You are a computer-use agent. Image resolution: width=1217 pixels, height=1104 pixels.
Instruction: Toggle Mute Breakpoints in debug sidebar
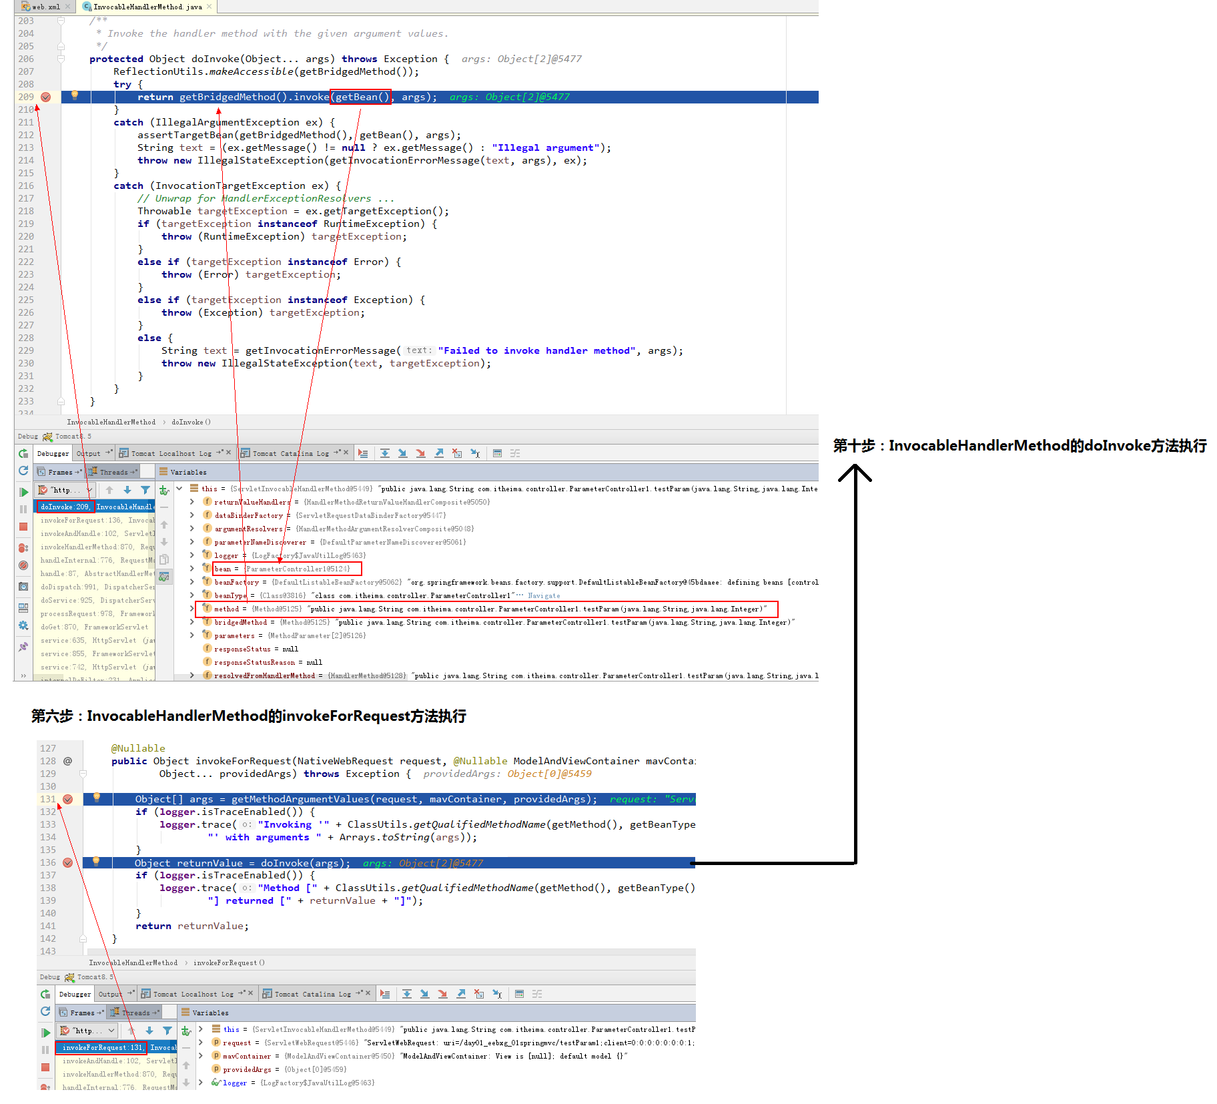coord(23,565)
